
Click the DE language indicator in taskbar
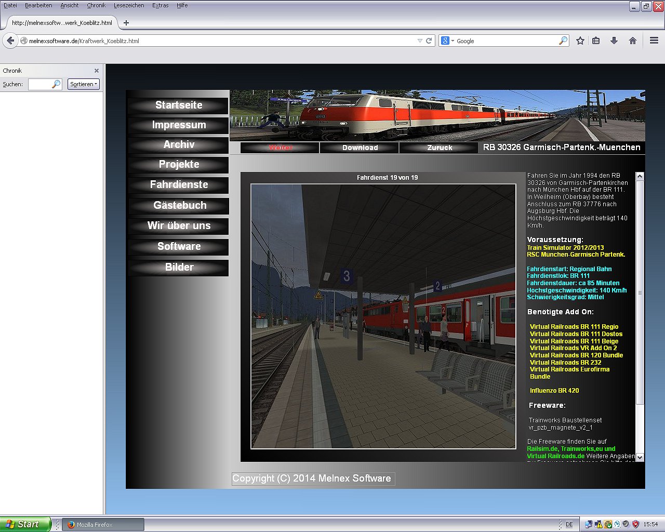point(569,525)
